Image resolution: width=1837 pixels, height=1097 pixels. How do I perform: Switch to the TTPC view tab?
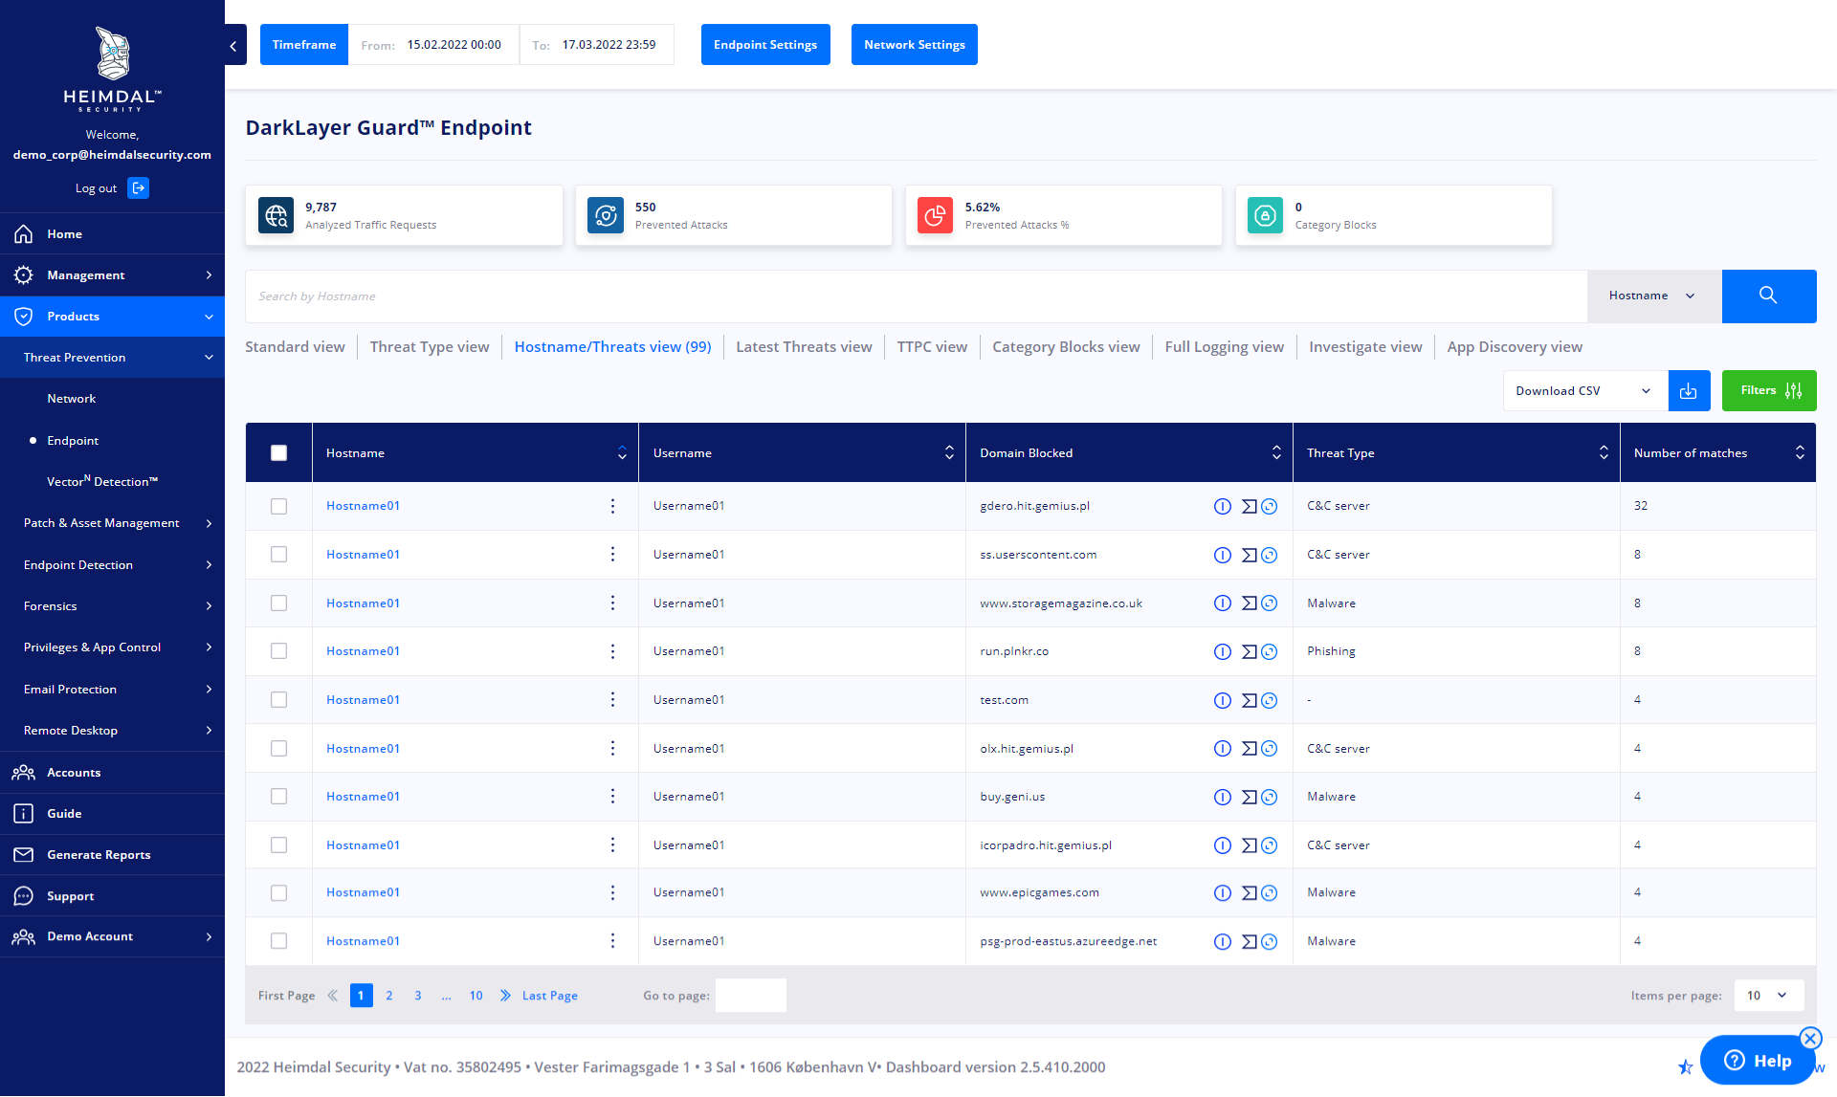(932, 346)
